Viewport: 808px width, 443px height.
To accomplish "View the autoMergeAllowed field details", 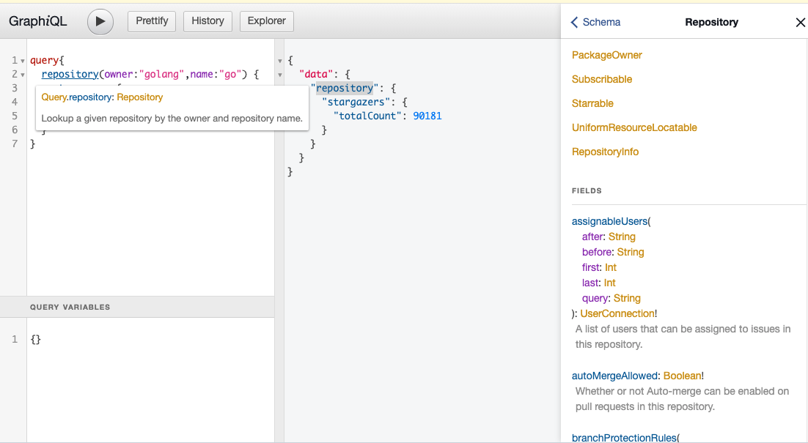I will tap(614, 376).
